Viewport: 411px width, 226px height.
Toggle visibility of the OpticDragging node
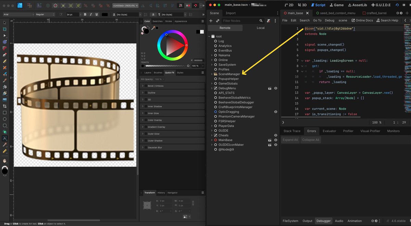pyautogui.click(x=276, y=112)
